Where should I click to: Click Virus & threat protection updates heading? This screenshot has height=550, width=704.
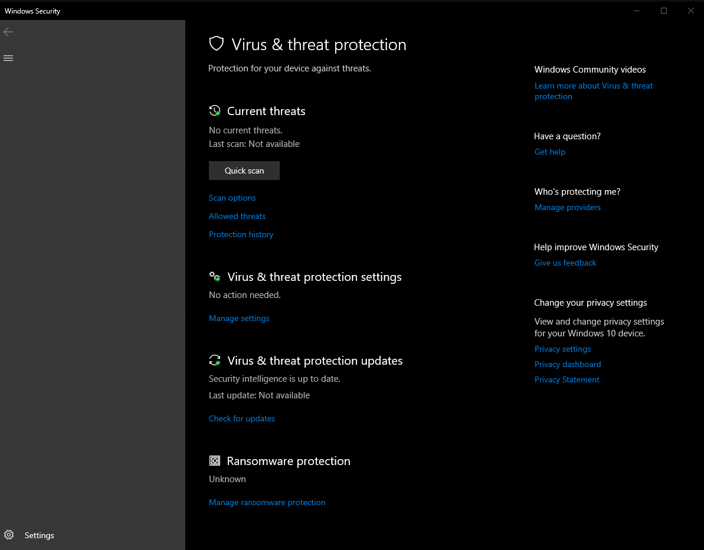coord(315,361)
